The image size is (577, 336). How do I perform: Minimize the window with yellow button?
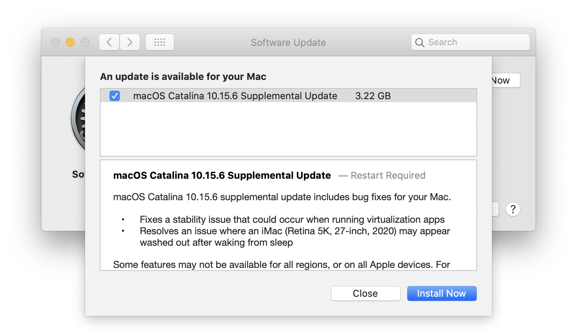tap(70, 42)
